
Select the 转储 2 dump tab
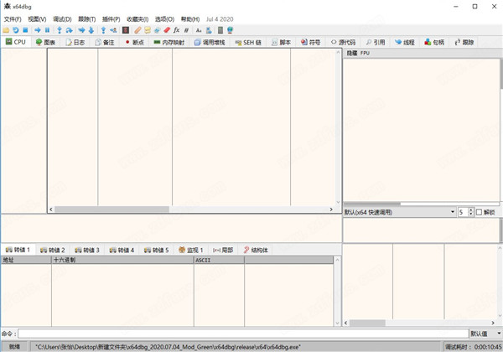pos(53,250)
